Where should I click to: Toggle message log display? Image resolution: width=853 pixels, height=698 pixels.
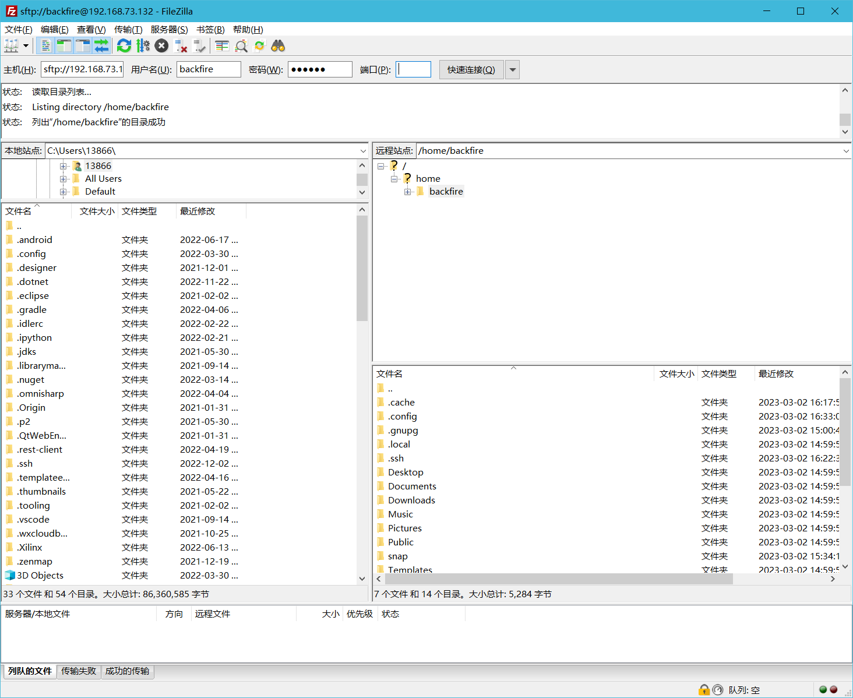click(45, 45)
